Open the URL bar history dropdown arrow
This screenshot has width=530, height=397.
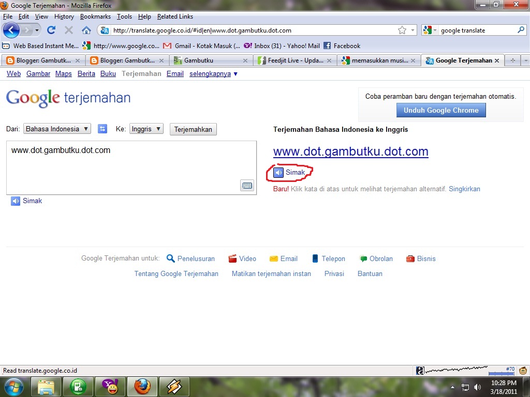click(x=413, y=30)
